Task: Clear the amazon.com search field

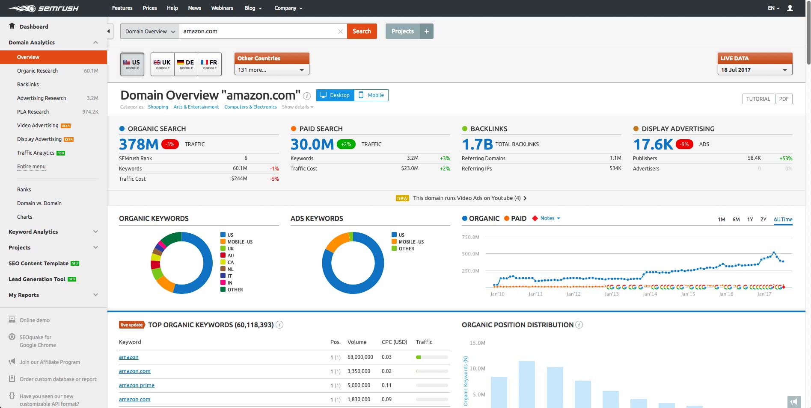Action: tap(340, 32)
